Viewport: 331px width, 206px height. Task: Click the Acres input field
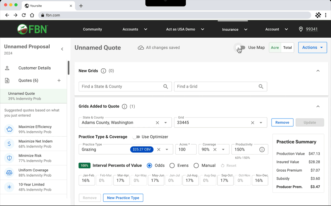pos(186,149)
